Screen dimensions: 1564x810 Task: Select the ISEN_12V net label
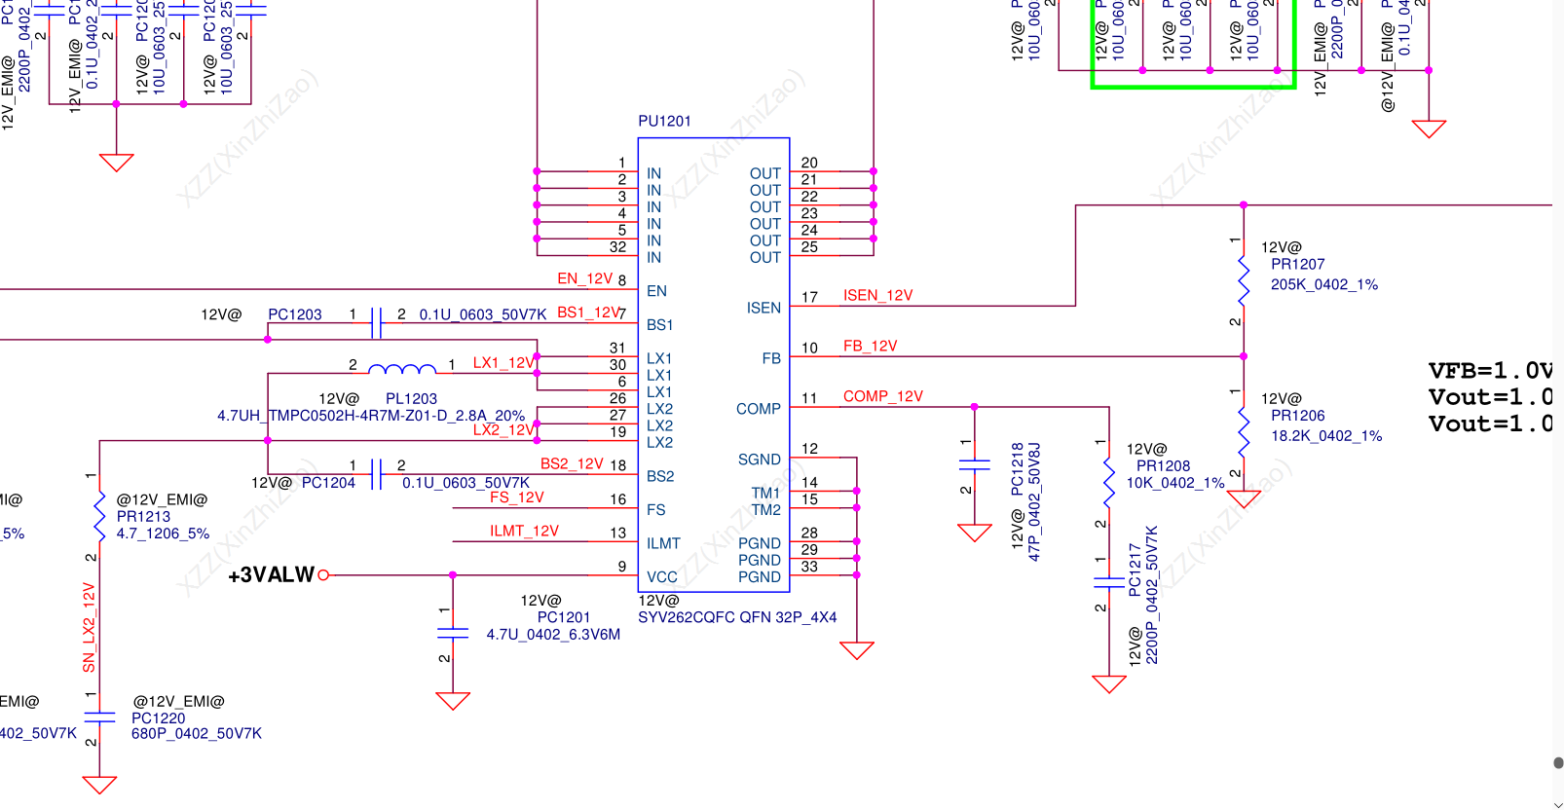point(877,296)
